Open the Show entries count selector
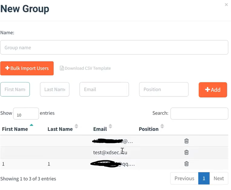Viewport: 231px width, 190px height. point(26,114)
